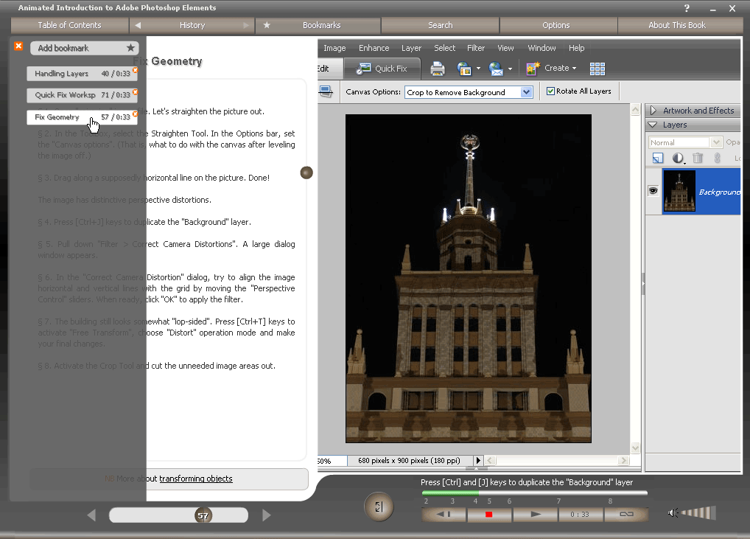Viewport: 750px width, 539px height.
Task: Open the About This Book tab
Action: pos(680,25)
